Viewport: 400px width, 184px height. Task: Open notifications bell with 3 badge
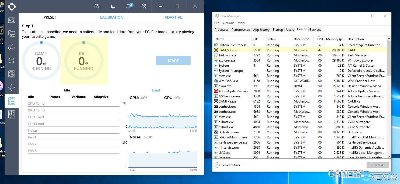click(x=129, y=6)
